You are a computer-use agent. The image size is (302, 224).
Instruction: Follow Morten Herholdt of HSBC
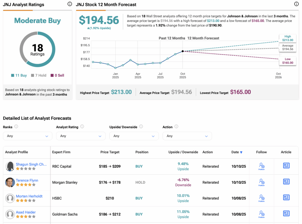262,198
